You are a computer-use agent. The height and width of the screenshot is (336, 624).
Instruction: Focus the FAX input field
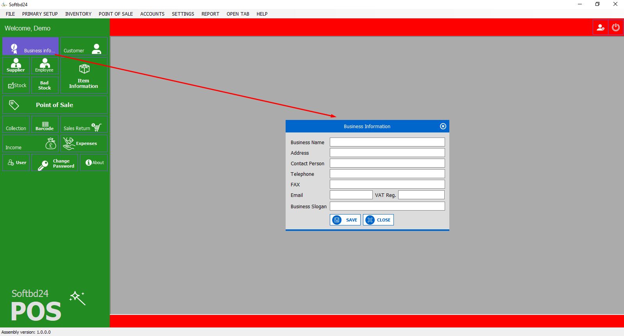[387, 184]
